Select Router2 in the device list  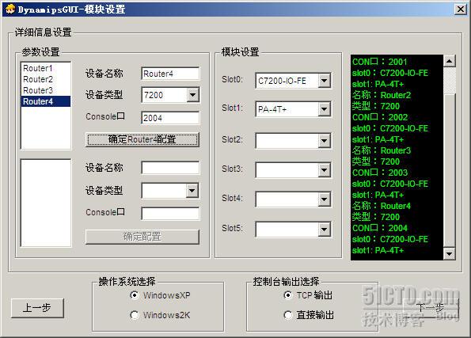tap(38, 79)
